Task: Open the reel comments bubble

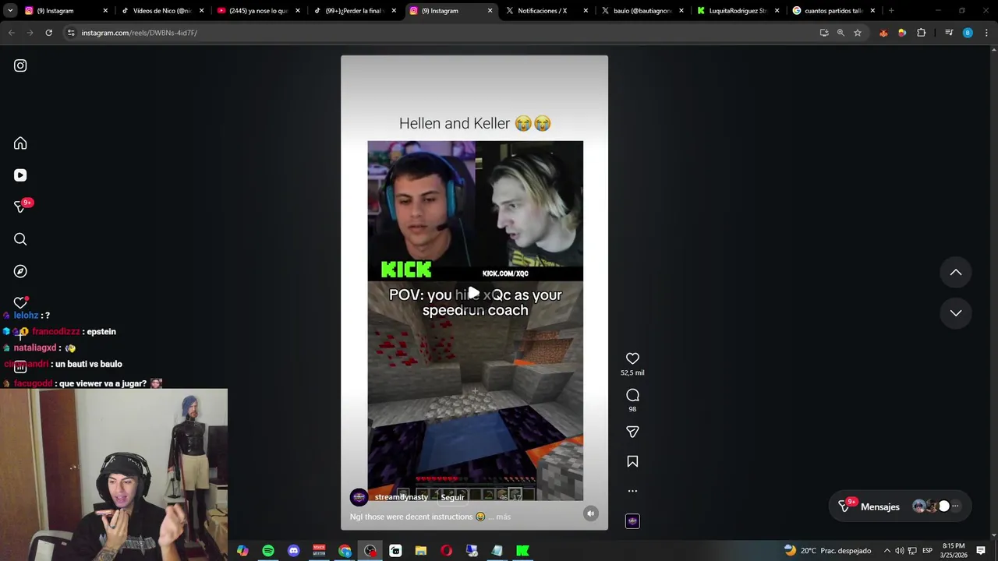Action: pyautogui.click(x=632, y=395)
